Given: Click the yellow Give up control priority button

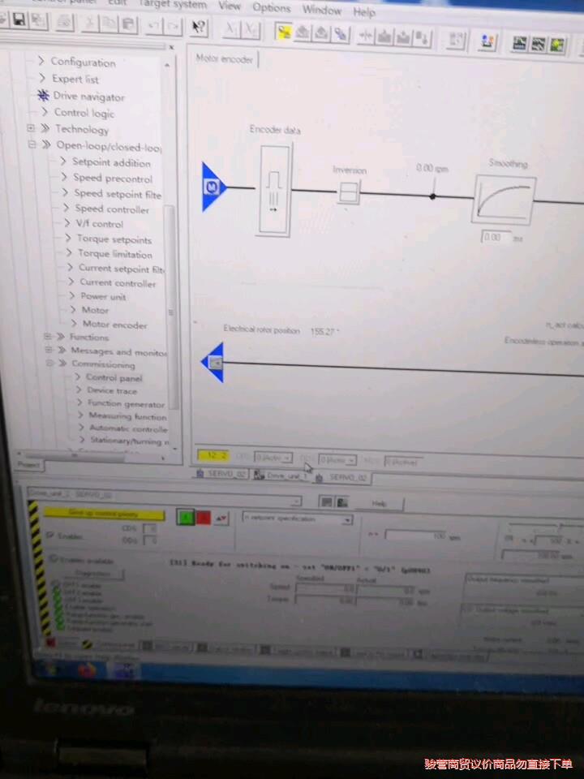Looking at the screenshot, I should [104, 514].
